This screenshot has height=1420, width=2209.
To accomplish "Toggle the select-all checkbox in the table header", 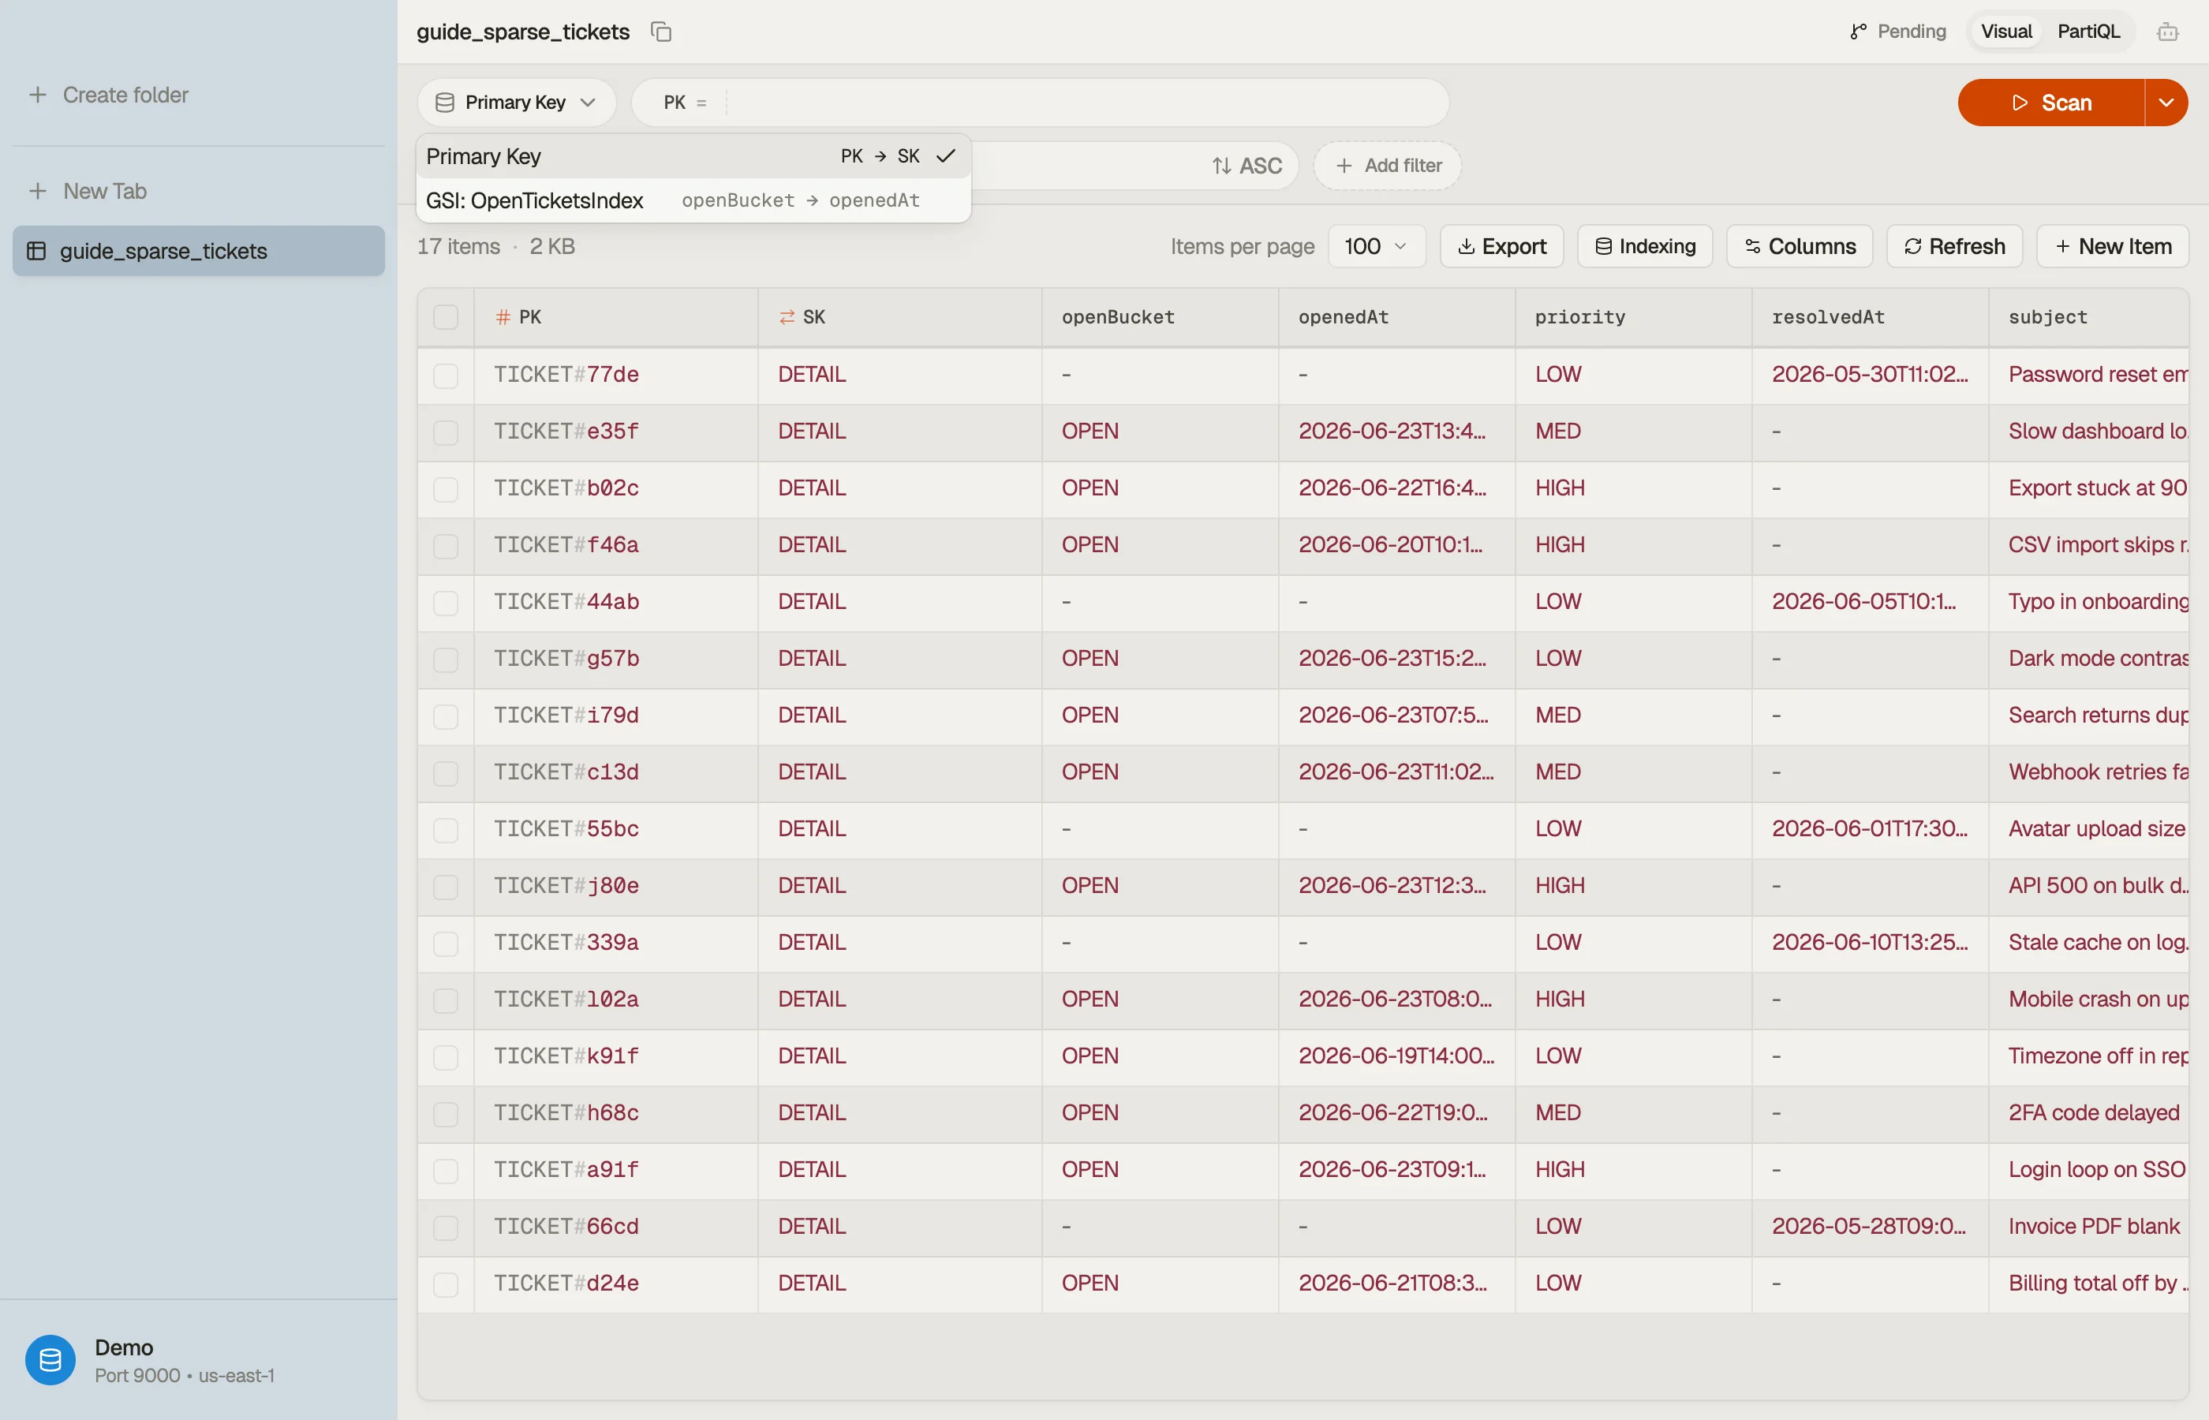I will pyautogui.click(x=445, y=317).
